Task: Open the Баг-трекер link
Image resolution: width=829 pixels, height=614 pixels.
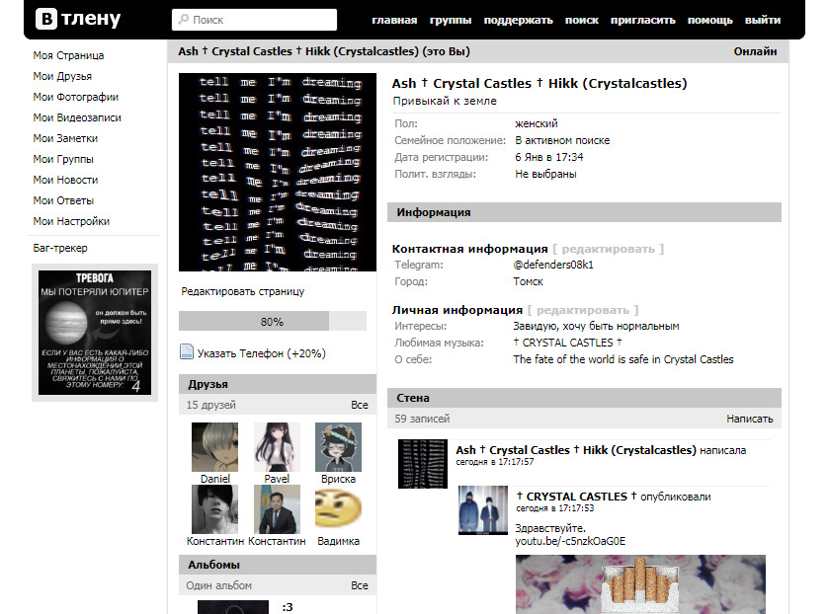Action: [60, 248]
